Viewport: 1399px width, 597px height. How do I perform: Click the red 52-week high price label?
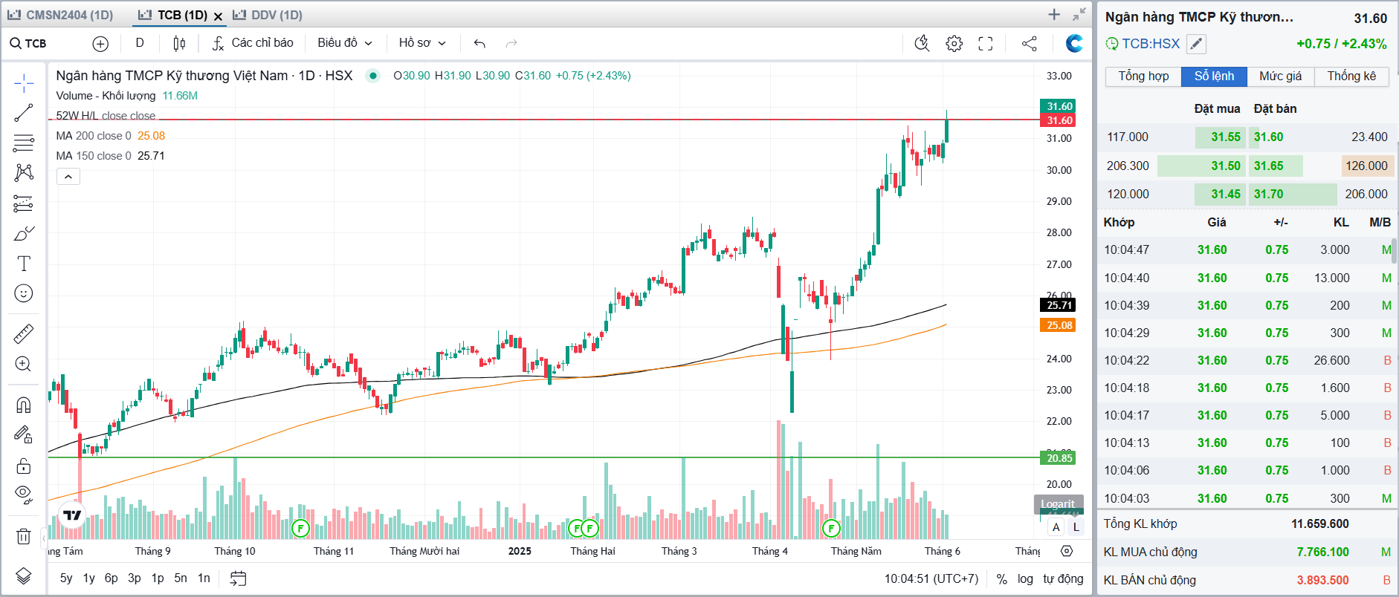click(1059, 120)
